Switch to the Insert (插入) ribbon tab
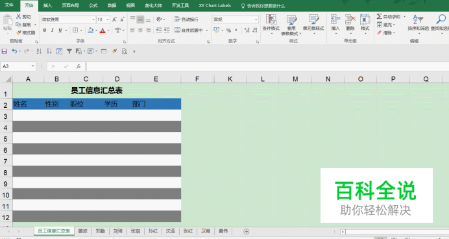This screenshot has height=239, width=449. (x=47, y=5)
